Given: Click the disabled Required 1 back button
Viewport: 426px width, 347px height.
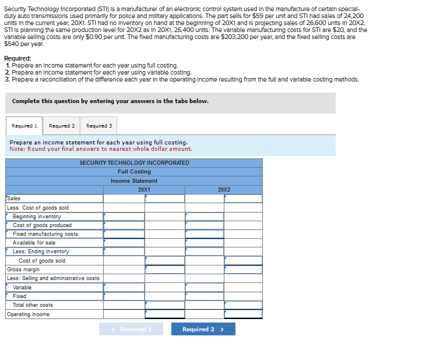Looking at the screenshot, I should pos(131,329).
